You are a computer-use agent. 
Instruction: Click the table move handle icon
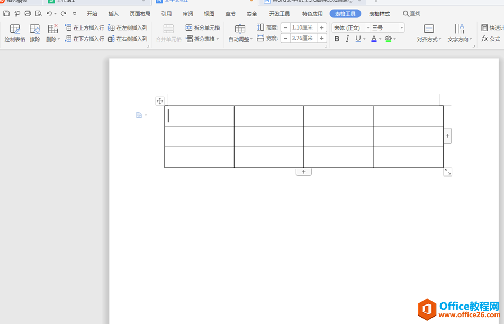[160, 101]
